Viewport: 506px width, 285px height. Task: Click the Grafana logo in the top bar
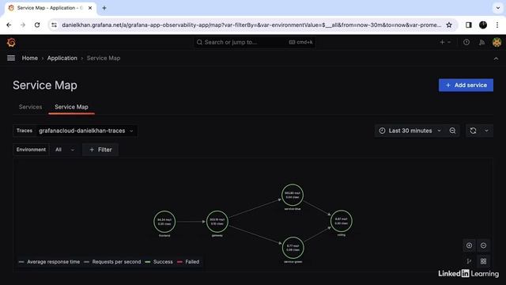click(x=11, y=42)
